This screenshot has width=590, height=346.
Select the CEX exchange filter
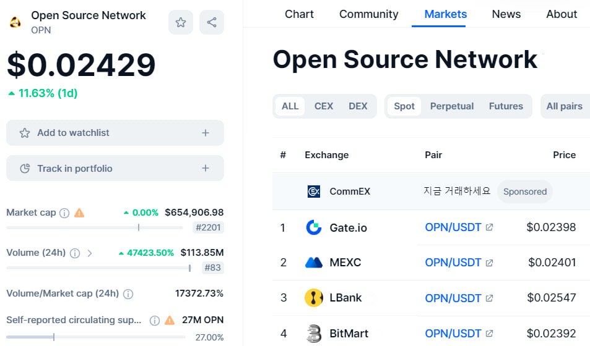point(324,106)
